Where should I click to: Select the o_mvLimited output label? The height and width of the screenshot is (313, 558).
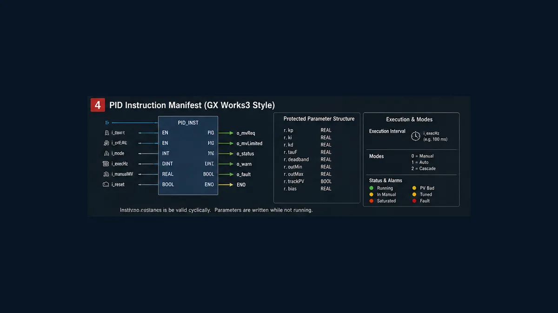click(249, 143)
